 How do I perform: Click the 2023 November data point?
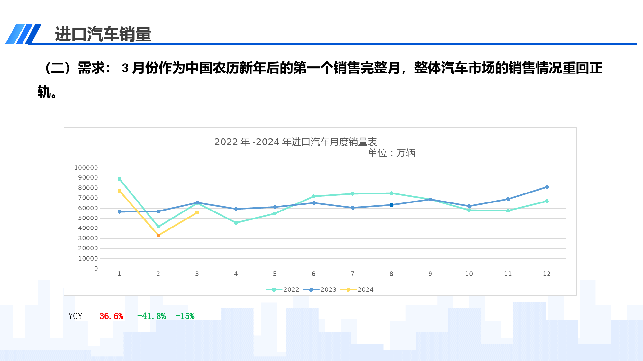(508, 199)
